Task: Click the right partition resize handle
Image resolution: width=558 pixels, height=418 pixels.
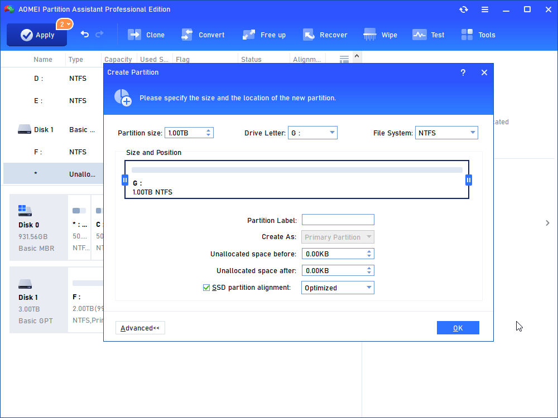Action: pyautogui.click(x=469, y=180)
